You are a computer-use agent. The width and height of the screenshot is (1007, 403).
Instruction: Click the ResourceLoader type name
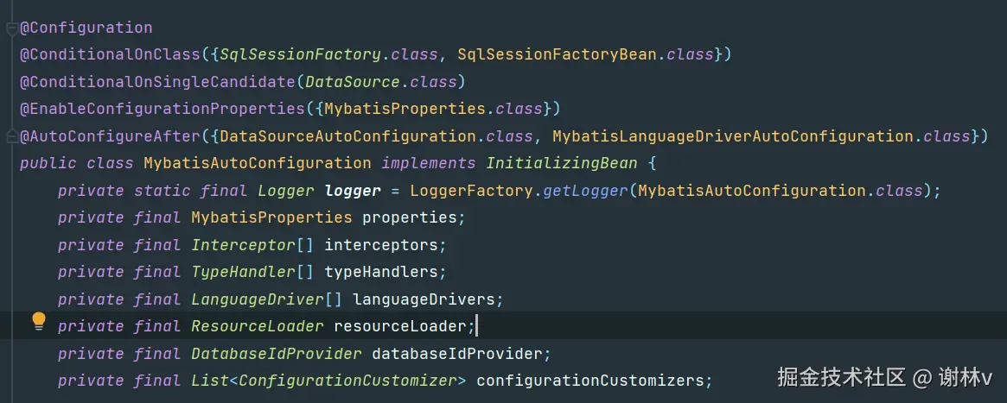pos(258,327)
